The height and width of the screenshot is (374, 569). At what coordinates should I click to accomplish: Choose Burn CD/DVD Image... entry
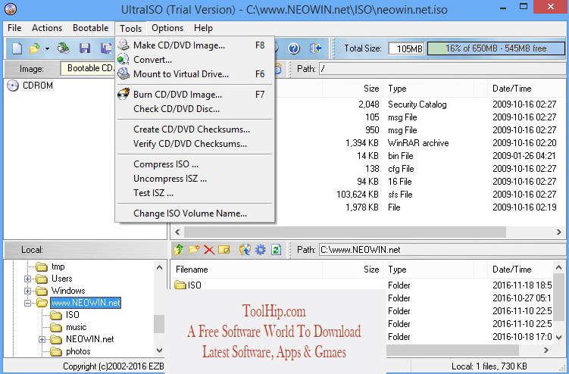pyautogui.click(x=195, y=95)
